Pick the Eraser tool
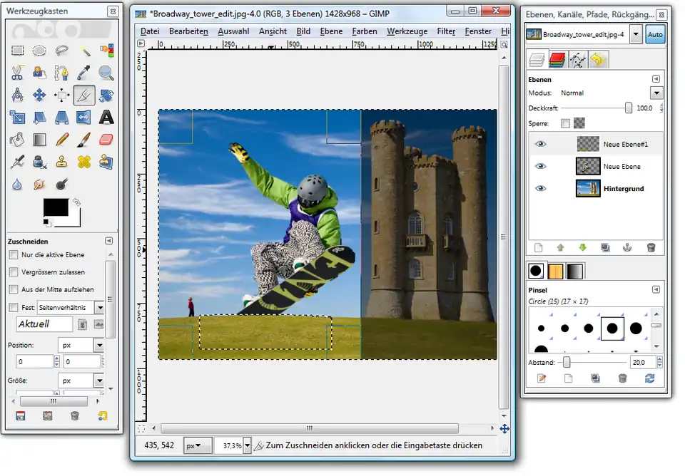The width and height of the screenshot is (685, 476). 106,139
